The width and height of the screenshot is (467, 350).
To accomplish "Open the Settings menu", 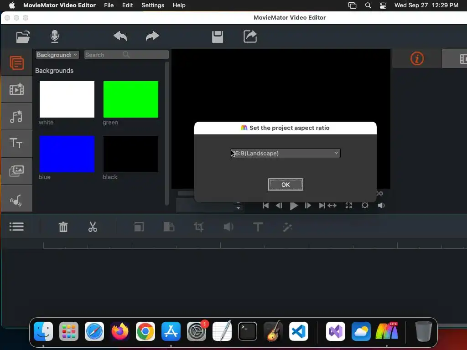I will 153,5.
